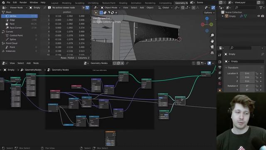The image size is (266, 150).
Task: Open the Global transform orientation dropdown
Action: [165, 7]
